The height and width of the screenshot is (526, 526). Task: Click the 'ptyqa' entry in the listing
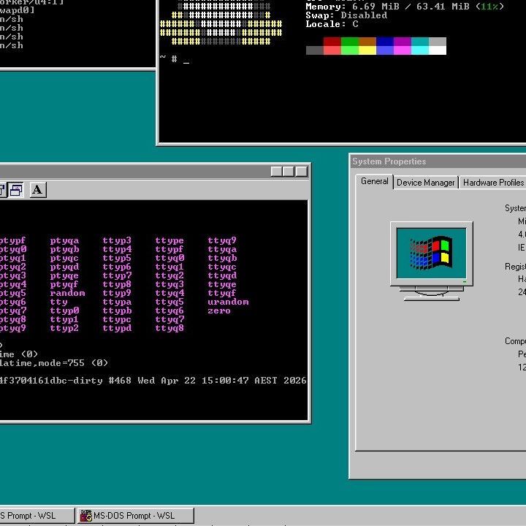pos(64,240)
